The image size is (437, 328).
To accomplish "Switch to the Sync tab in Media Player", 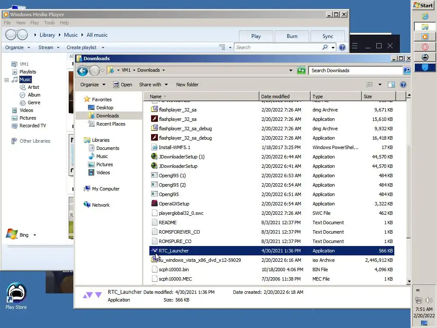I will point(327,36).
